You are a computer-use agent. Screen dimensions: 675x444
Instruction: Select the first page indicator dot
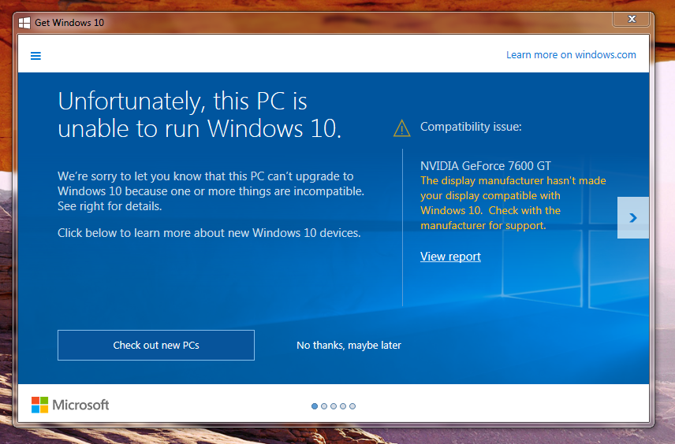point(315,406)
